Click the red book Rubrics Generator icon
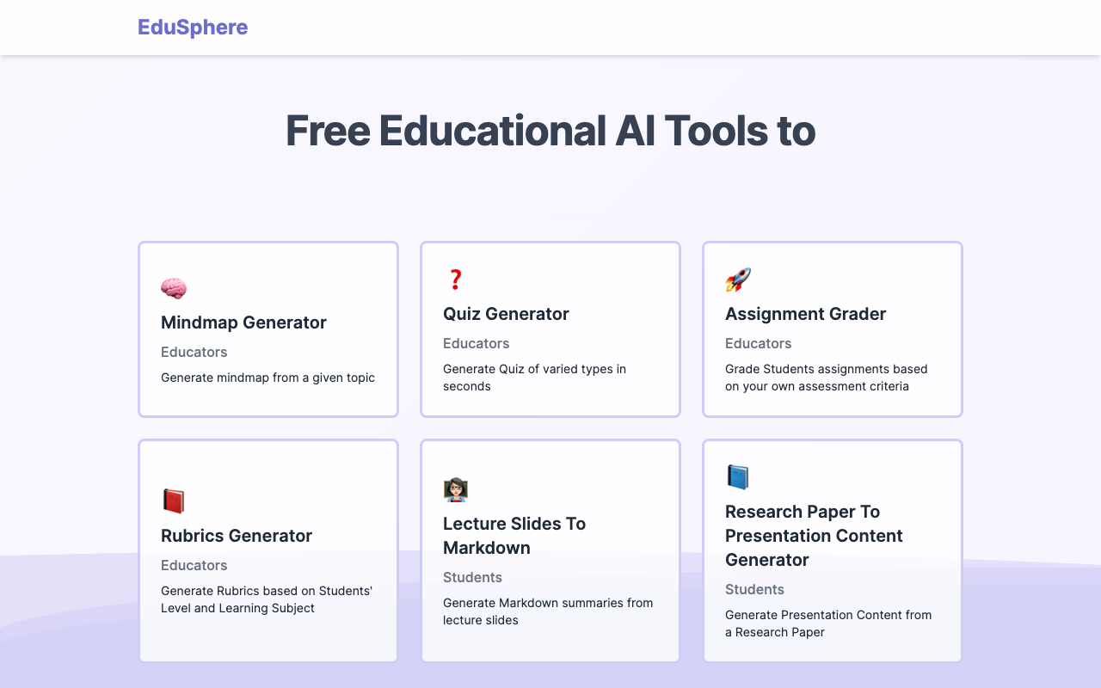Viewport: 1101px width, 688px height. (x=174, y=501)
